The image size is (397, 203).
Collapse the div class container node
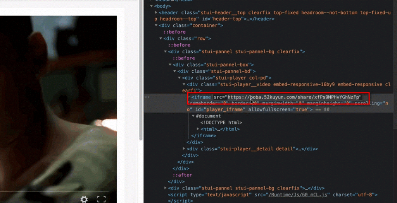point(156,25)
